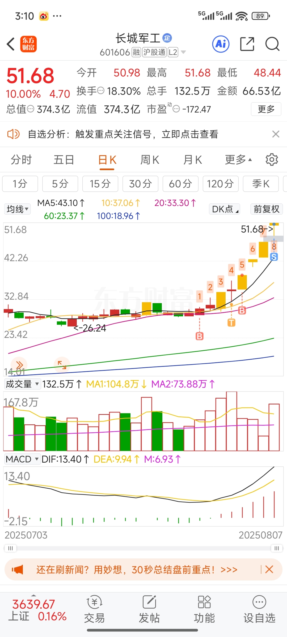
Task: Tap the blue S sell marker
Action: coord(274,257)
